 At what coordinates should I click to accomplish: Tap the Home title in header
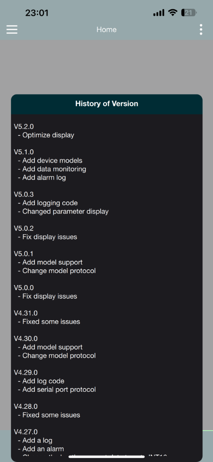tap(106, 30)
